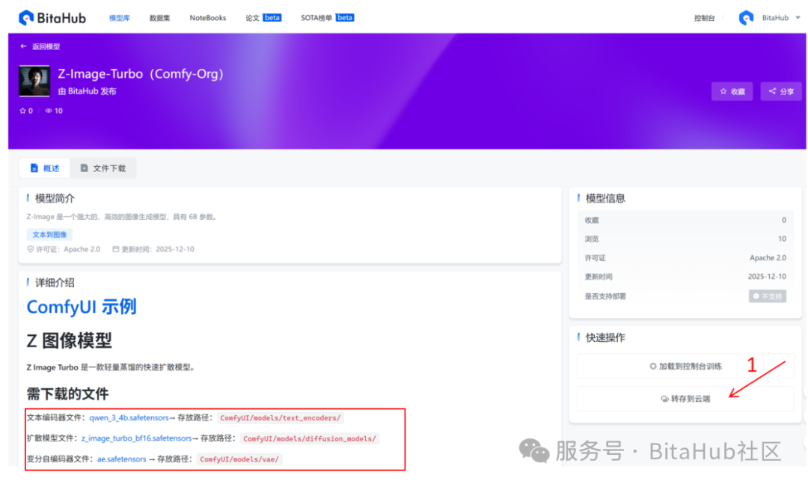Switch to the 文件下载 tab

[x=103, y=168]
